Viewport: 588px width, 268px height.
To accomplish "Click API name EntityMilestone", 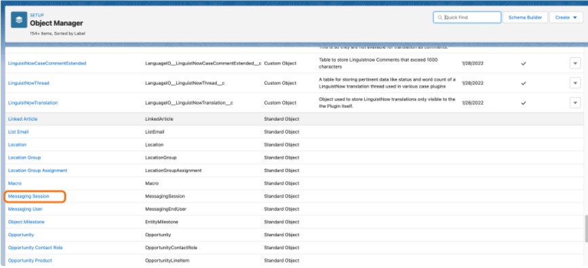I will coord(161,223).
